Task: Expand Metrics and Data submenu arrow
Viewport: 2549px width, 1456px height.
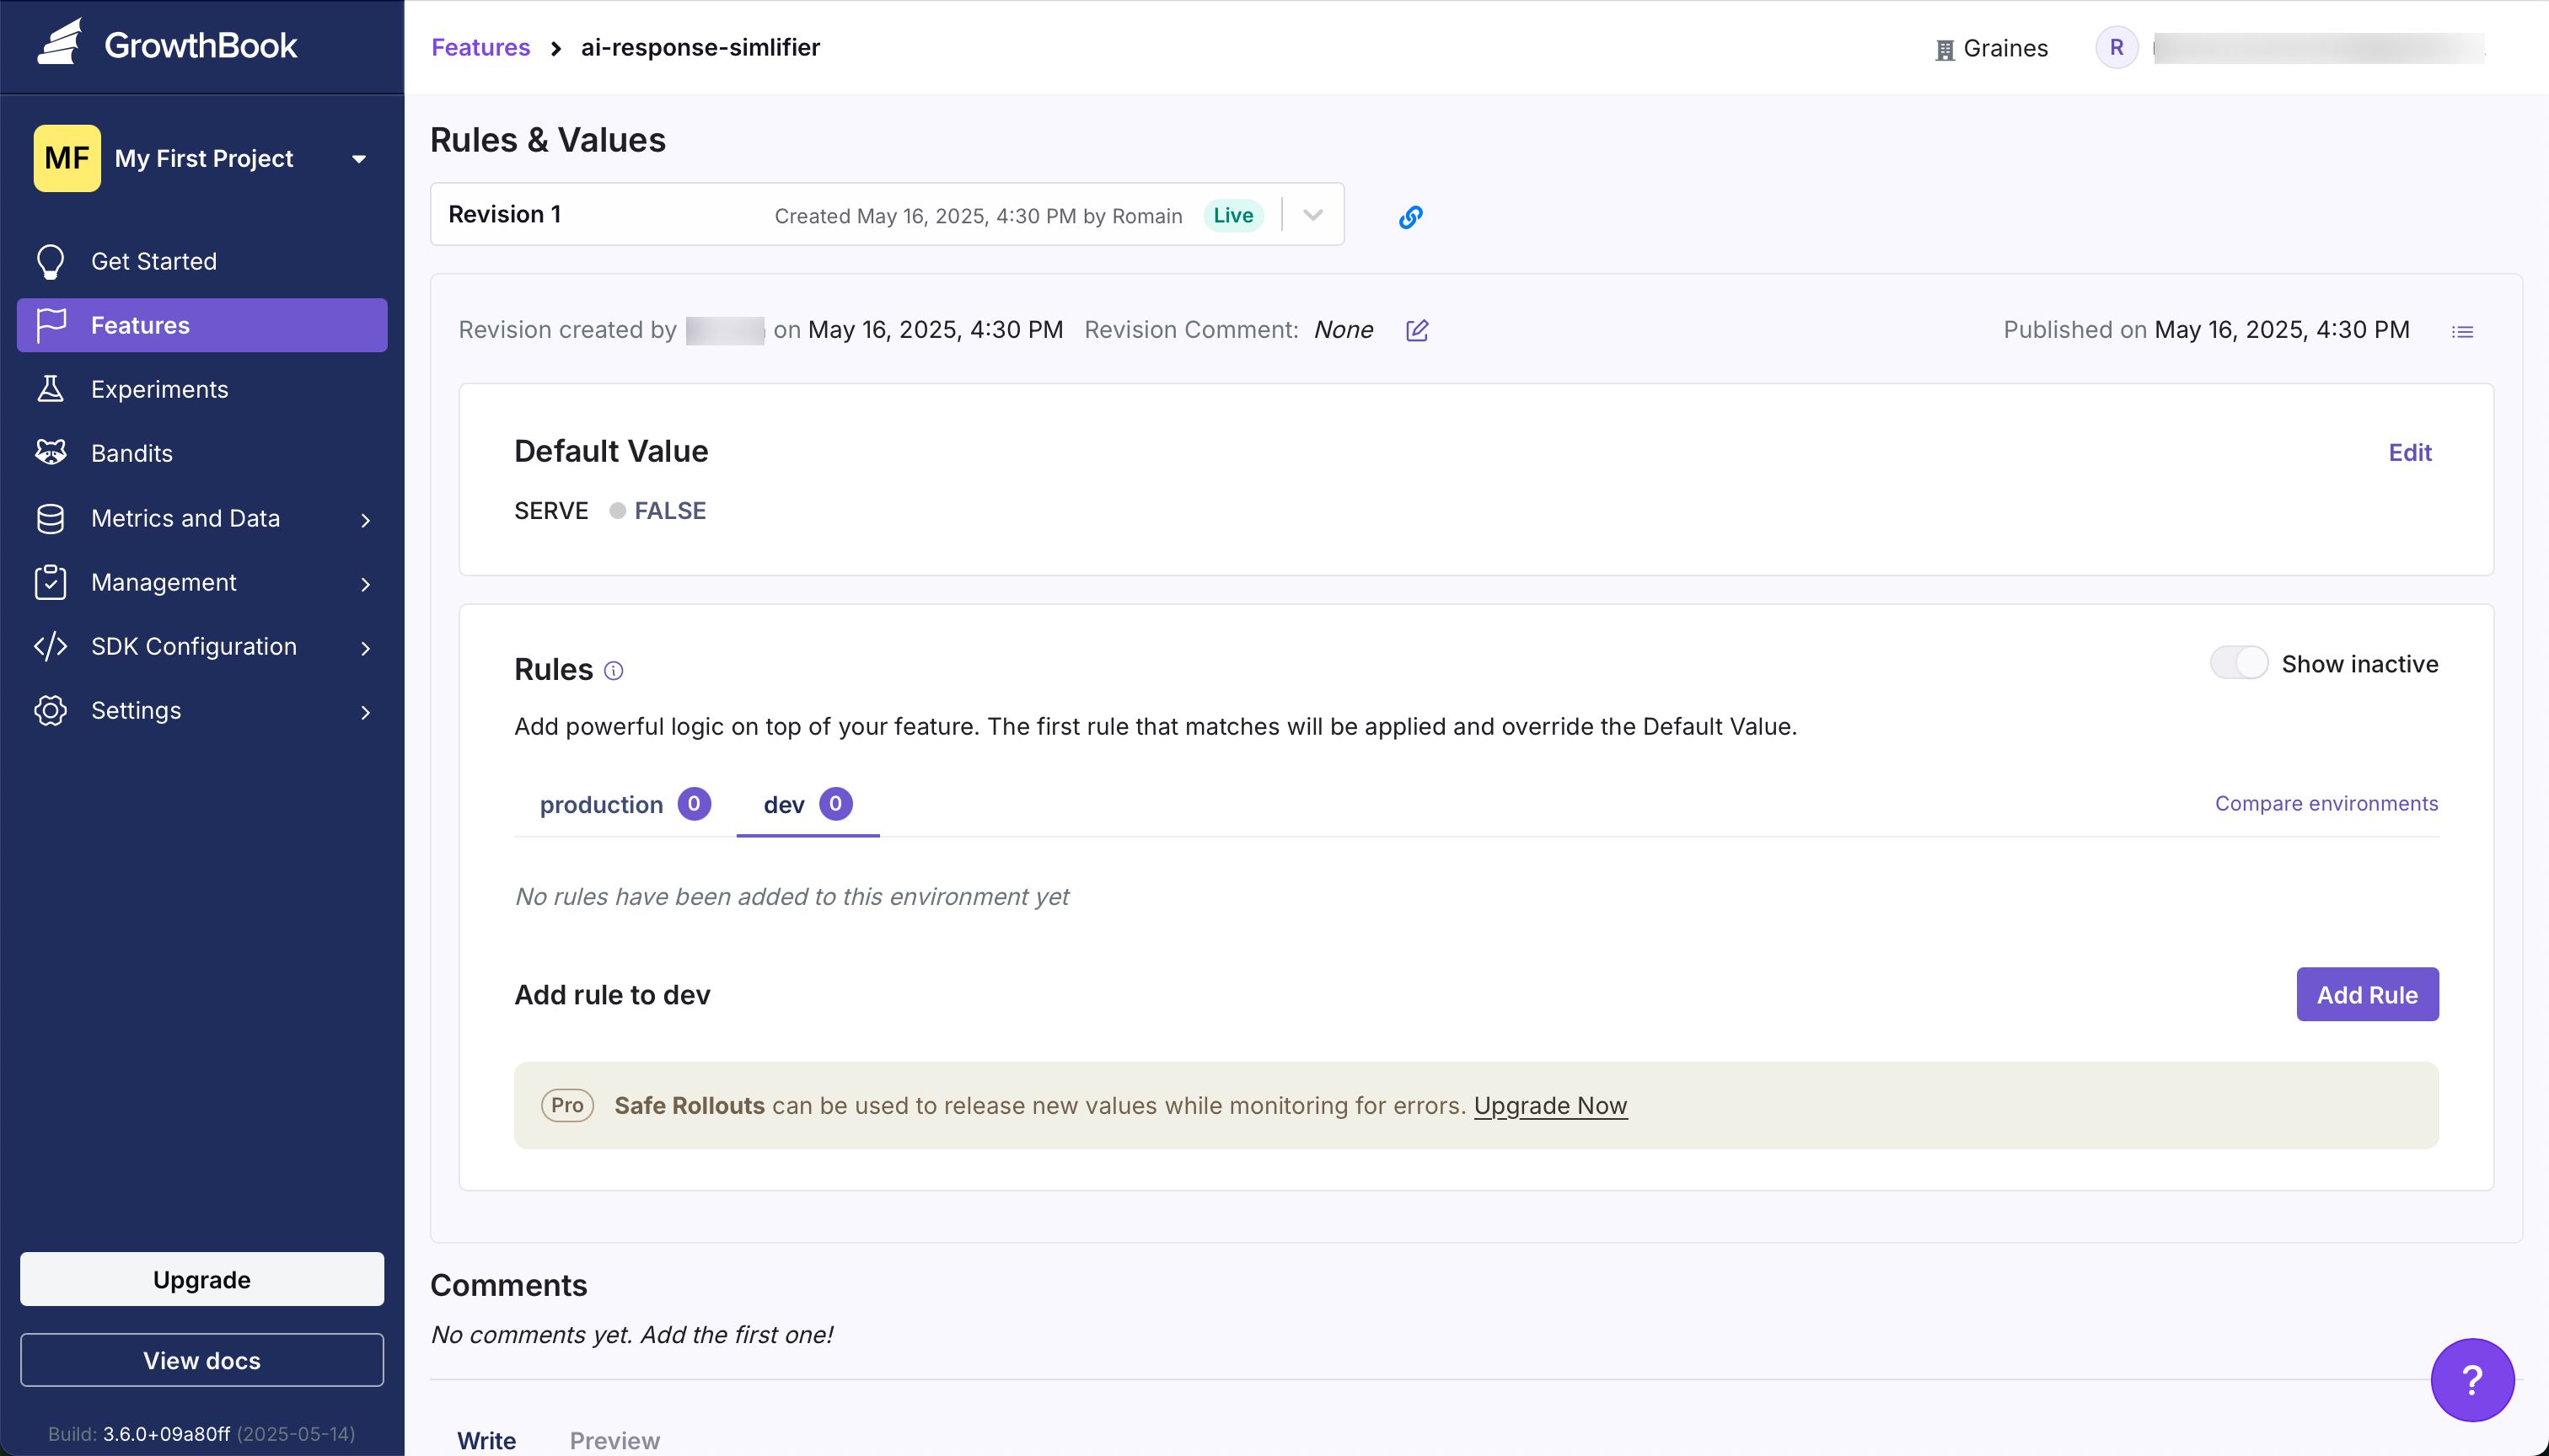Action: click(365, 520)
